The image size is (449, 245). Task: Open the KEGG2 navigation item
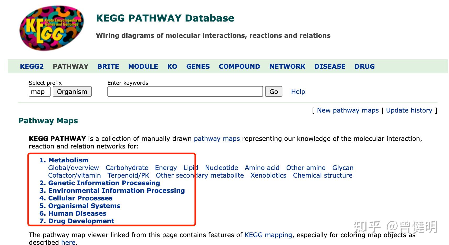point(32,67)
